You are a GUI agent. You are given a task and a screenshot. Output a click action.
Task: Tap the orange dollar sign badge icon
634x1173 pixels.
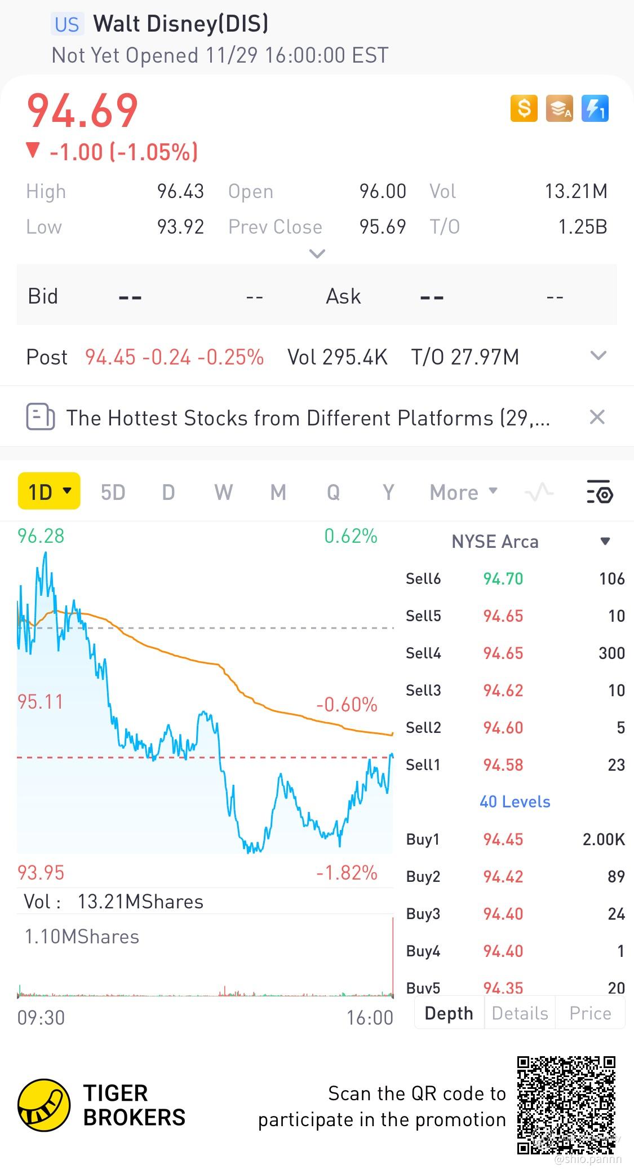click(x=524, y=108)
